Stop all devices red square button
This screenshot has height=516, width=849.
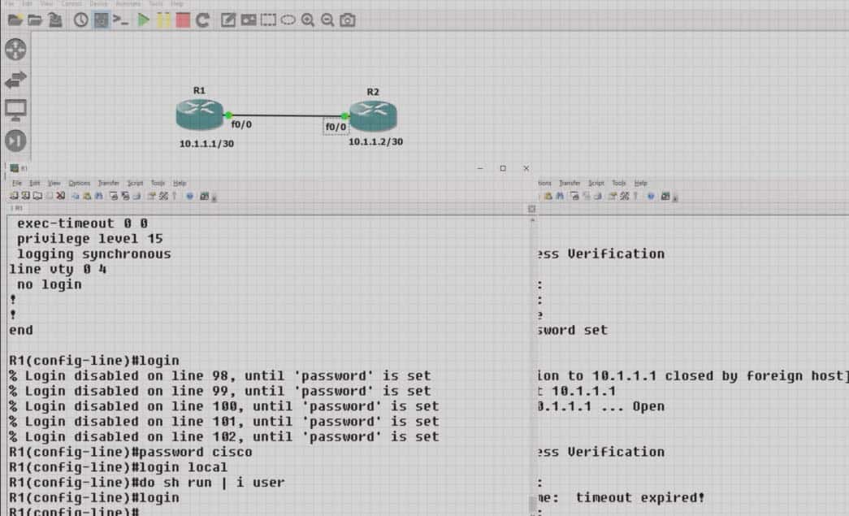point(183,20)
